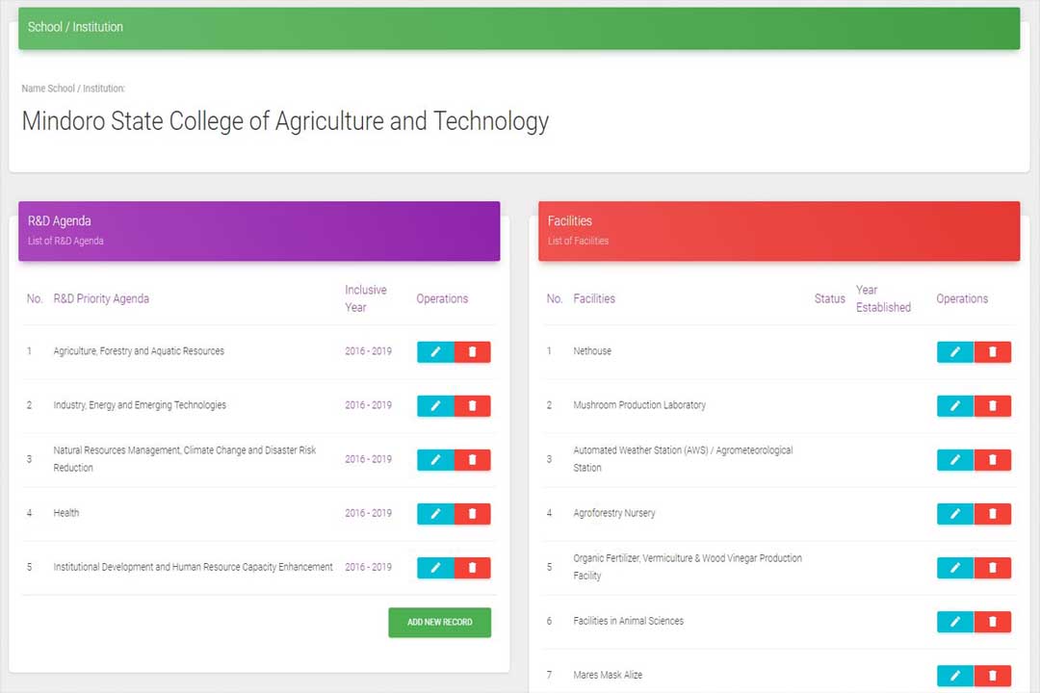This screenshot has width=1040, height=693.
Task: Delete the Organic Fertilizer facility row
Action: point(992,568)
